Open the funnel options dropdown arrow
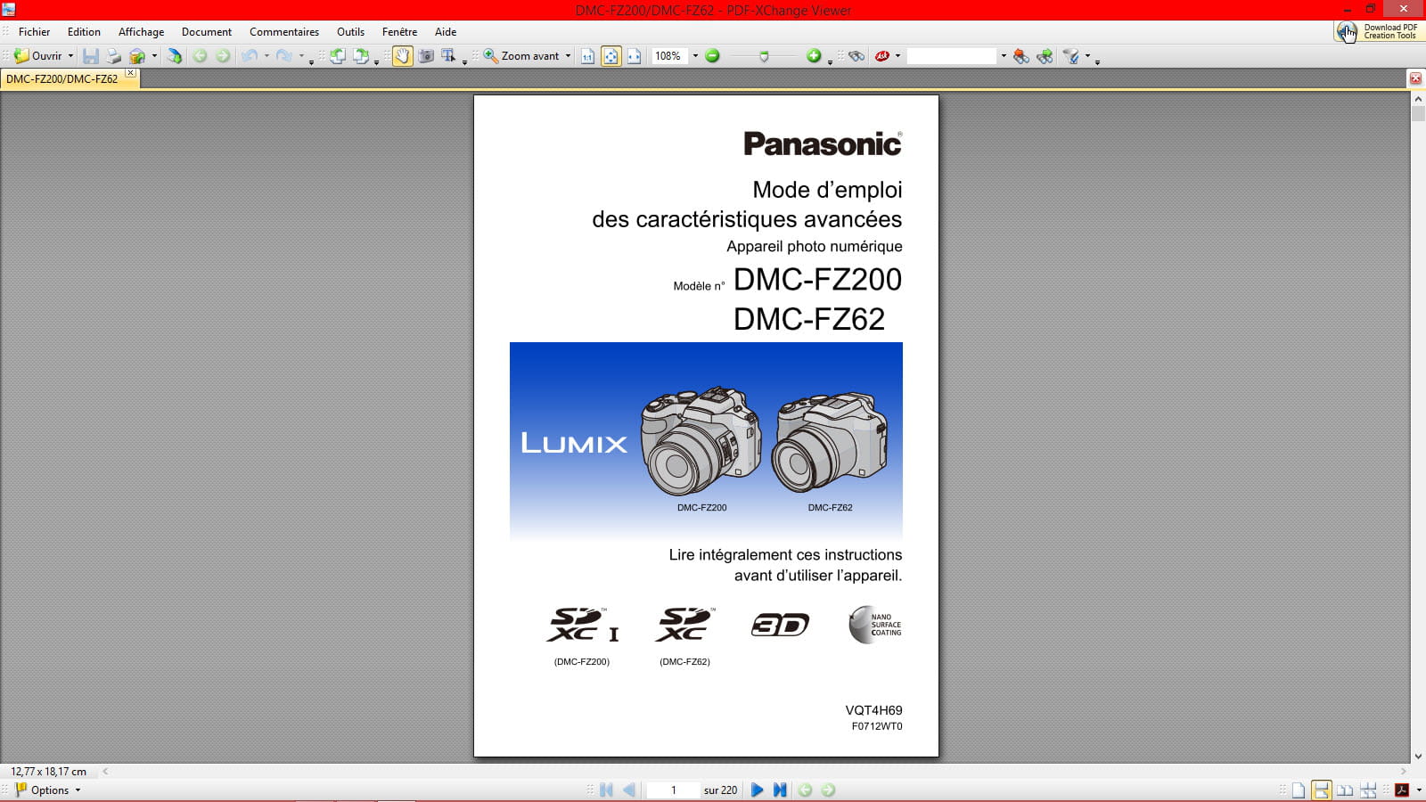The height and width of the screenshot is (802, 1426). 1087,56
